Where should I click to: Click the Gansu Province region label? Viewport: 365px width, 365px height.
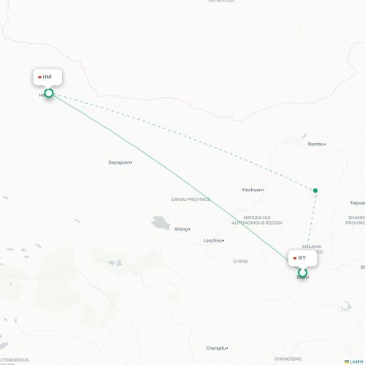pos(191,199)
